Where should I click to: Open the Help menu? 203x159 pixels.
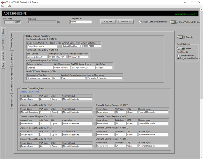[9, 6]
